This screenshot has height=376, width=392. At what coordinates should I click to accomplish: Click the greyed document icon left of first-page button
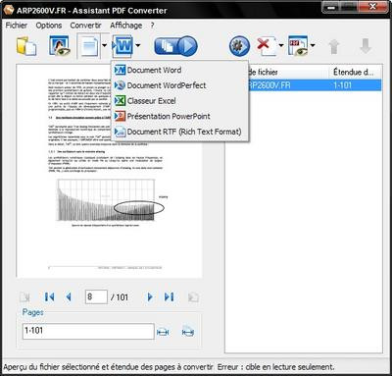tap(24, 297)
